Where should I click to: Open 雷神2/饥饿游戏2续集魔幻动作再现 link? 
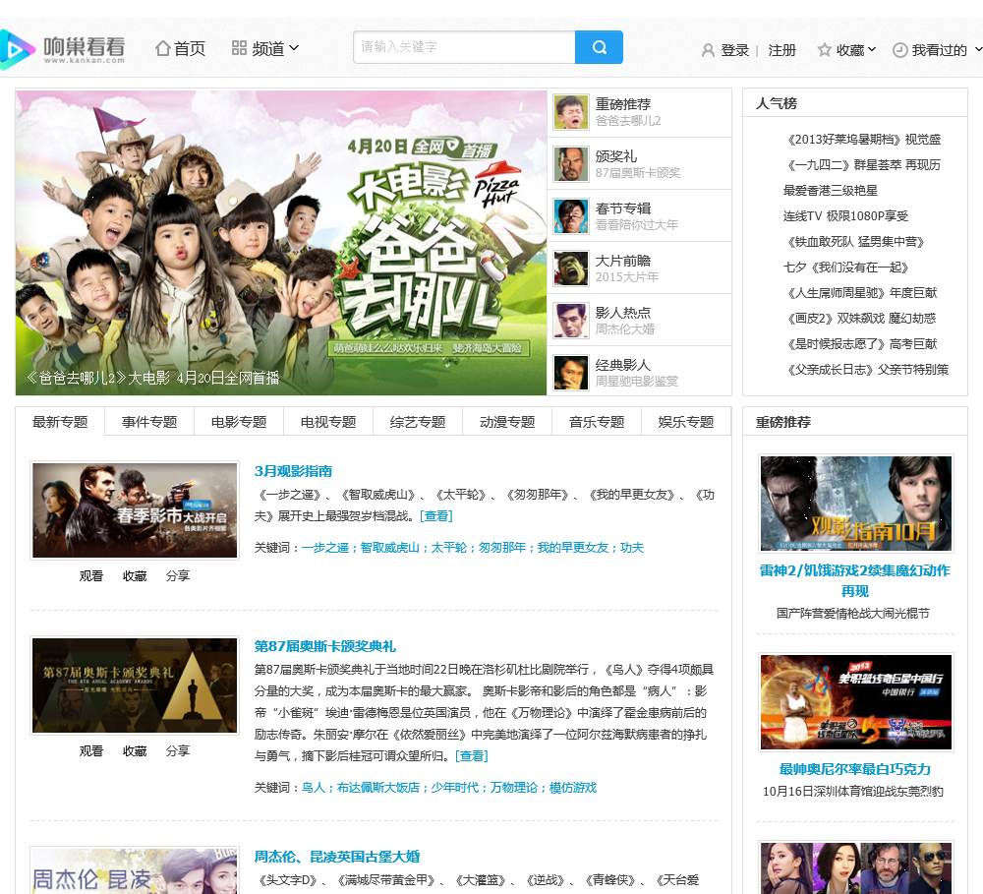click(854, 581)
